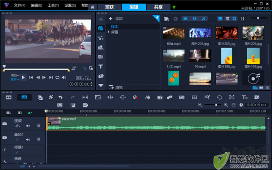Toggle repeat playback
This screenshot has width=272, height=170.
pyautogui.click(x=58, y=78)
